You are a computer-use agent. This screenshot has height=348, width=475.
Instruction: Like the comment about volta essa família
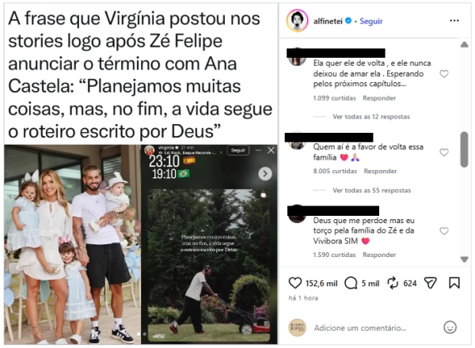(x=444, y=152)
